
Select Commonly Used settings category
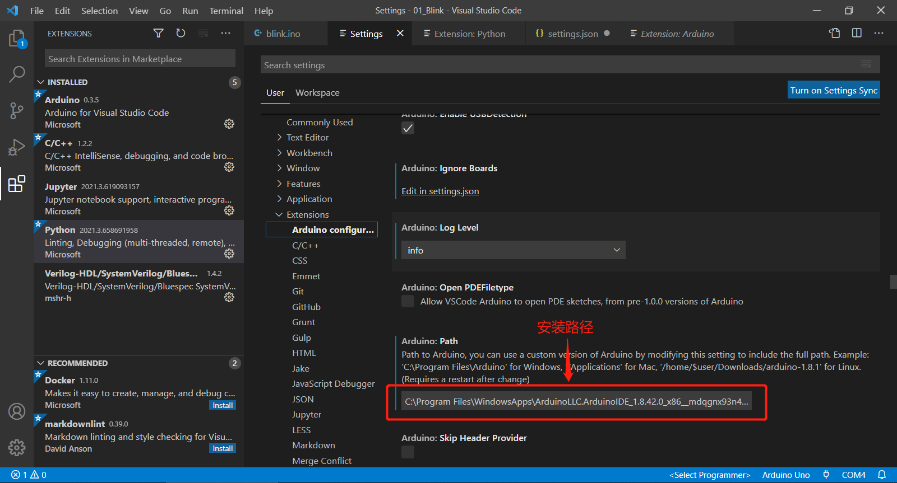(320, 122)
